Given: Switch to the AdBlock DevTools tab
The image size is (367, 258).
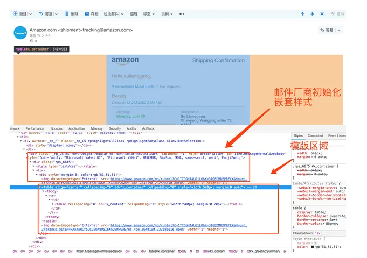Looking at the screenshot, I should (148, 128).
